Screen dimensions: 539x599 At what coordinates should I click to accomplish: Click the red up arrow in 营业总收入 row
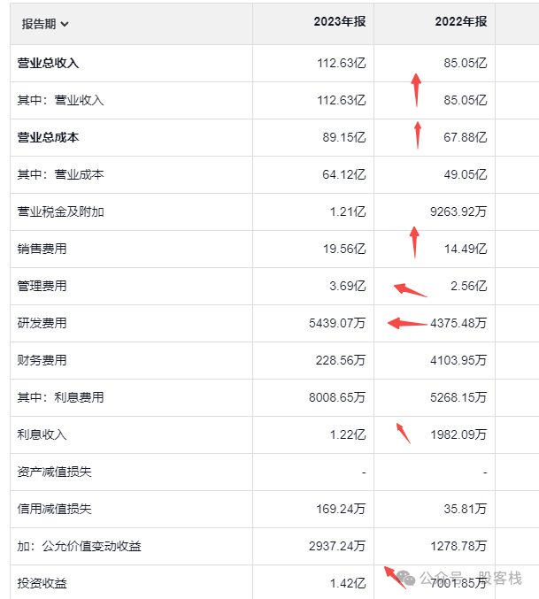click(416, 89)
